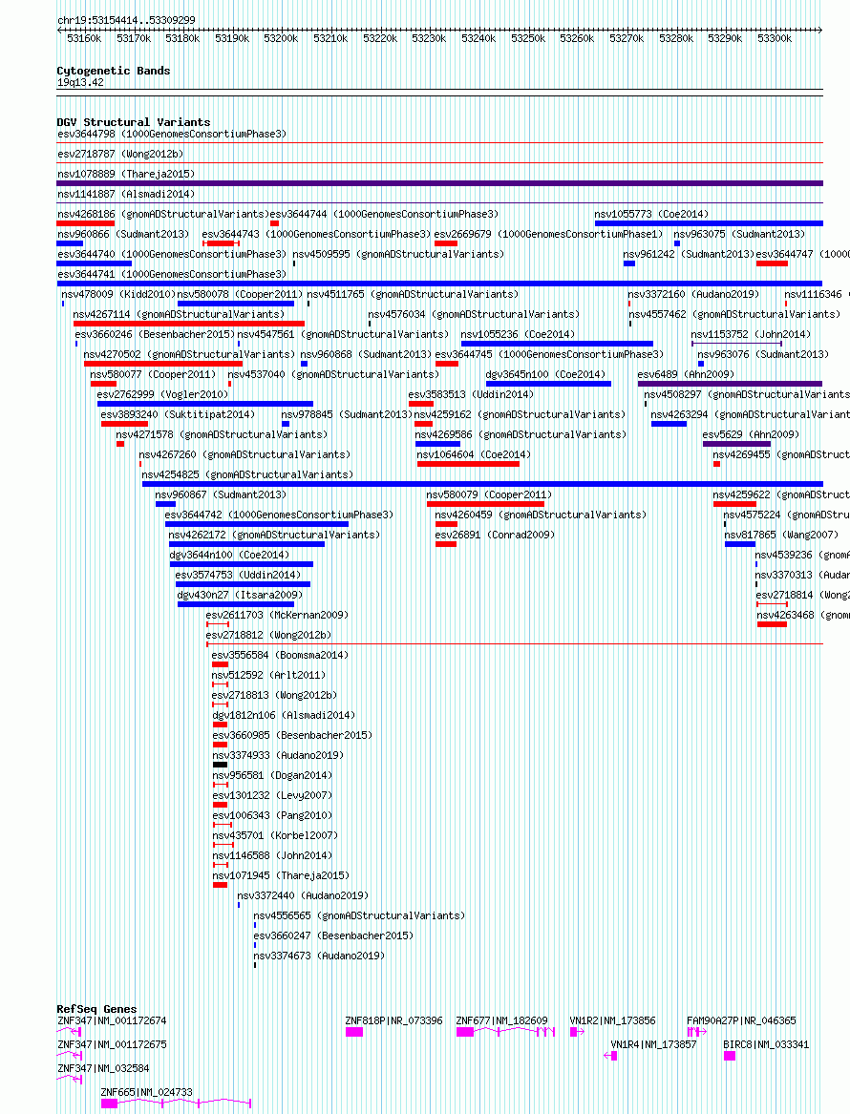
Task: Click nsv580079 (Cooper2011) label
Action: (x=489, y=494)
